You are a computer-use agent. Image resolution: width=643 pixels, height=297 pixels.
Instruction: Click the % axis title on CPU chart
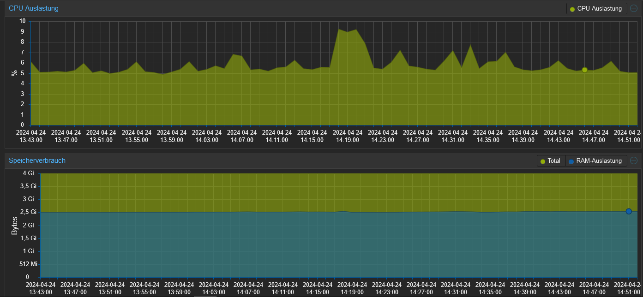click(14, 73)
